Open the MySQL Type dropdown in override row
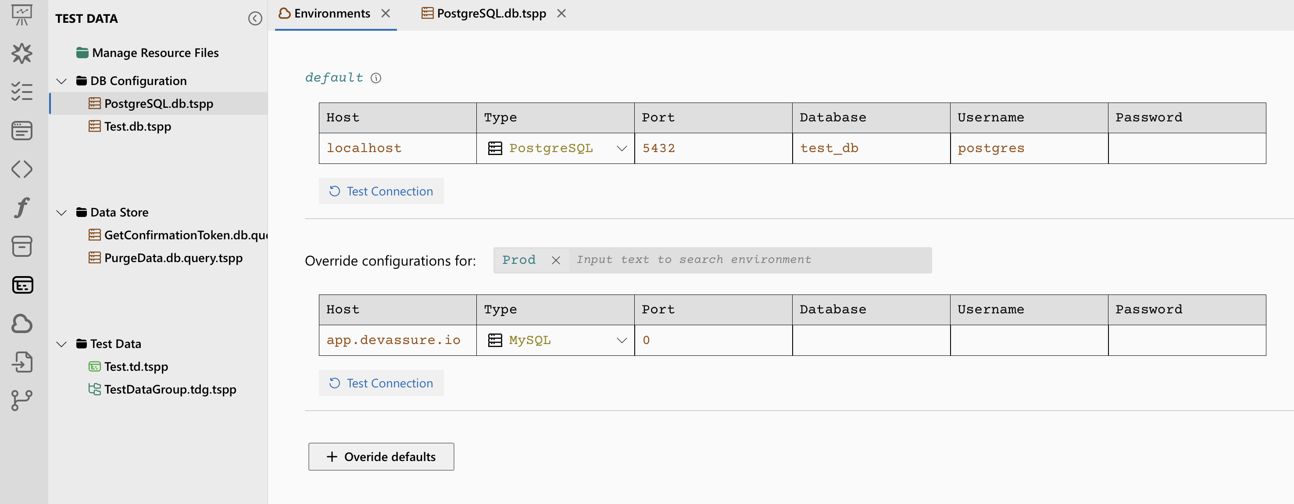This screenshot has width=1294, height=504. [622, 340]
